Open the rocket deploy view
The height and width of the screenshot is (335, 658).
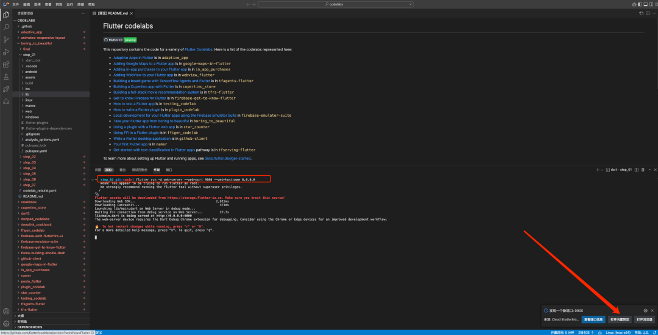(x=6, y=89)
